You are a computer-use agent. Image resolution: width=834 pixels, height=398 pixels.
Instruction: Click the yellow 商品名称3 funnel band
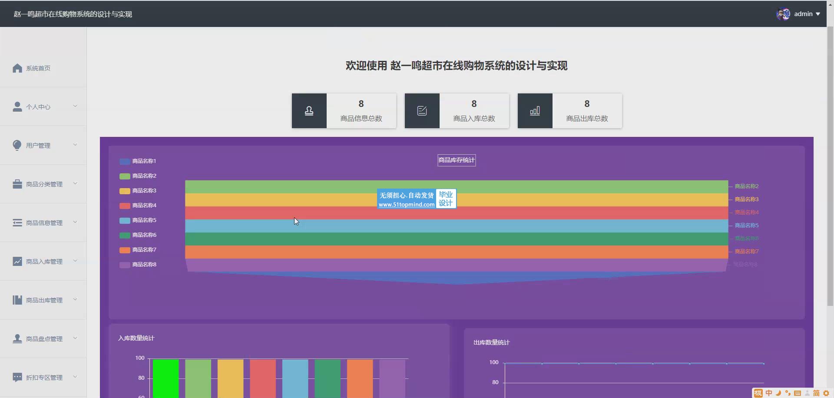pos(457,200)
